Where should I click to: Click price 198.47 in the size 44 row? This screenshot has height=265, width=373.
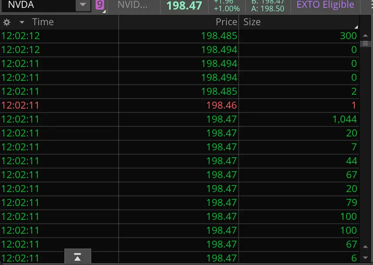[x=221, y=161]
